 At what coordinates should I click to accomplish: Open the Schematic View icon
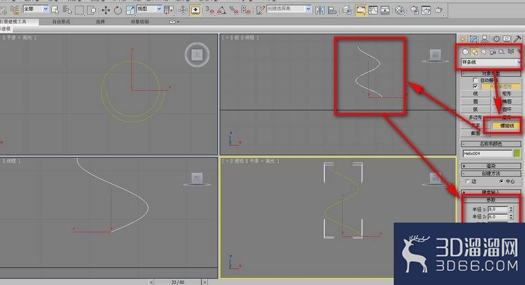coord(385,11)
